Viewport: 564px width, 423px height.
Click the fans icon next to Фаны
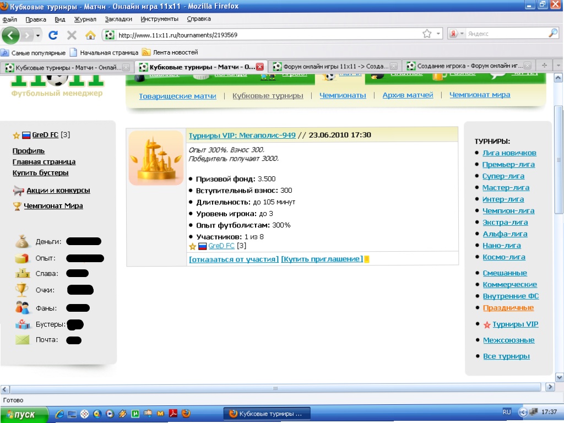click(22, 308)
